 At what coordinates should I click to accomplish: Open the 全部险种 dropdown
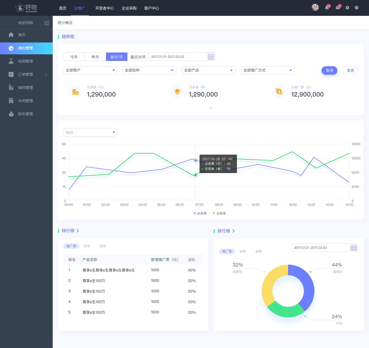[x=149, y=70]
